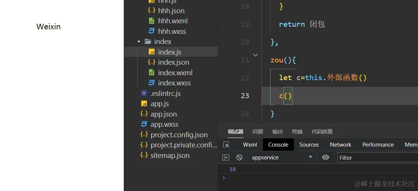Viewport: 418px width, 191px height.
Task: Click the index.js file icon
Action: [x=152, y=52]
